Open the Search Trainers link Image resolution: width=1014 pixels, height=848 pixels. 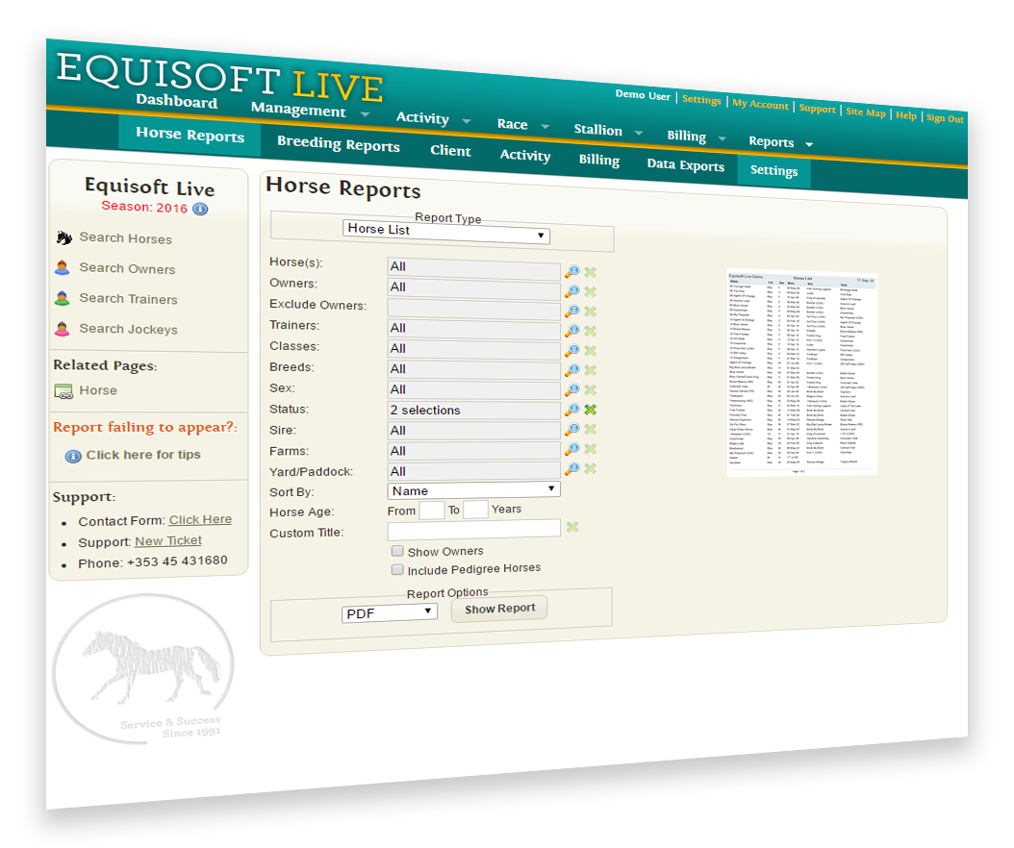point(128,299)
